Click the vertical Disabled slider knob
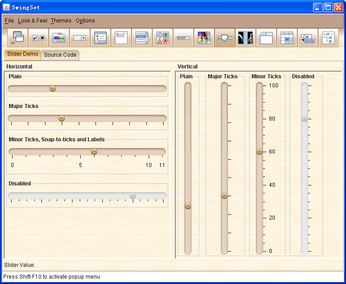 (x=305, y=119)
